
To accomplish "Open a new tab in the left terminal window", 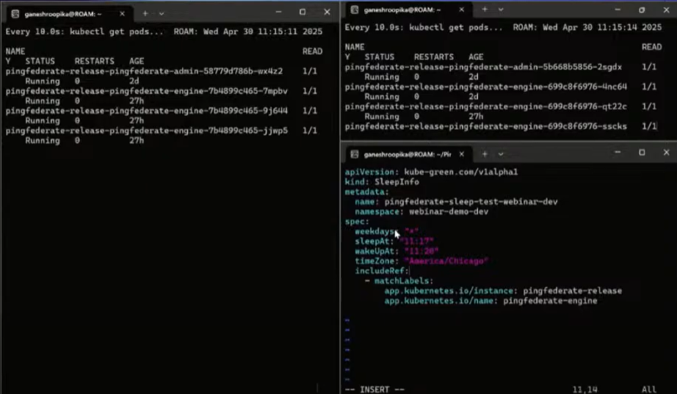I will pyautogui.click(x=145, y=13).
